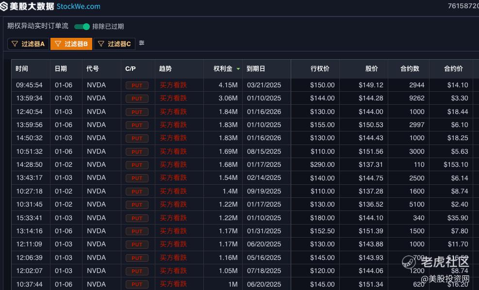Click the contract count 9262
479x290 pixels.
point(417,98)
